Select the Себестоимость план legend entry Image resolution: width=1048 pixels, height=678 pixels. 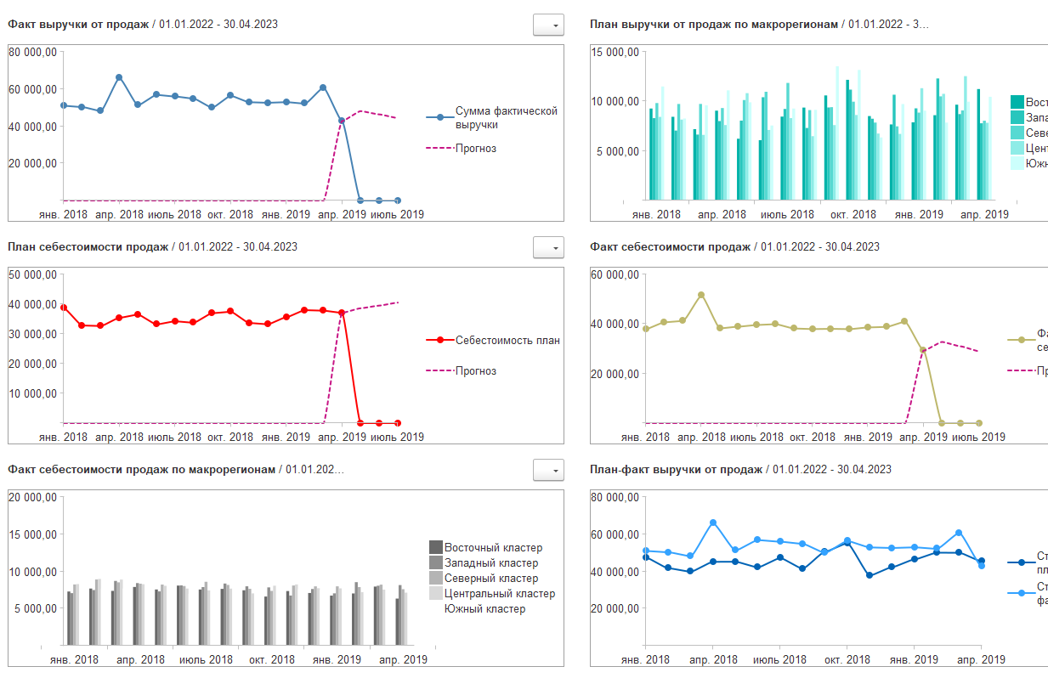click(x=507, y=341)
